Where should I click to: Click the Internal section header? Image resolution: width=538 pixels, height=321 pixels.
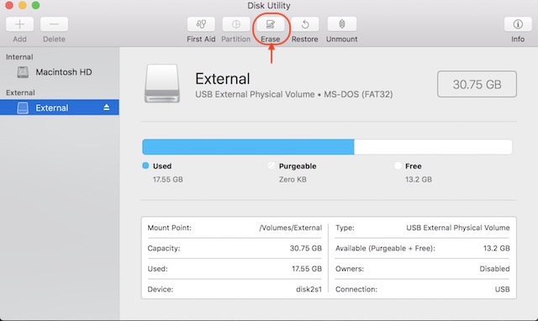[x=19, y=57]
